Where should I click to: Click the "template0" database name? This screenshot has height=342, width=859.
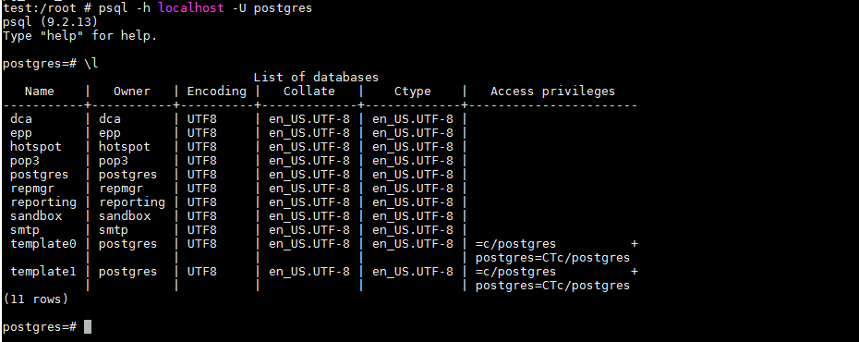click(43, 244)
